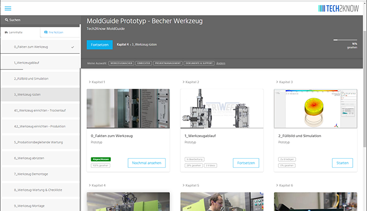Click the EINRICHTER tag
The image size is (367, 211).
pos(143,63)
